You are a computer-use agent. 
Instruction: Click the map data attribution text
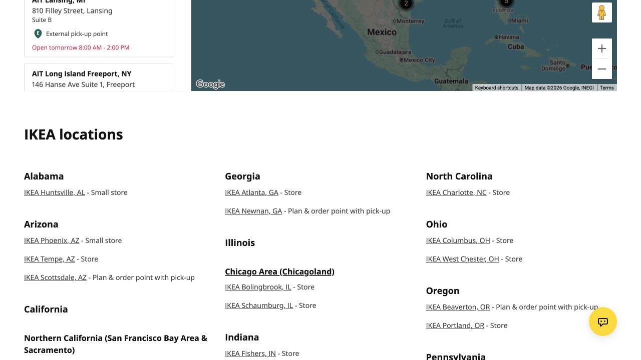click(x=559, y=87)
